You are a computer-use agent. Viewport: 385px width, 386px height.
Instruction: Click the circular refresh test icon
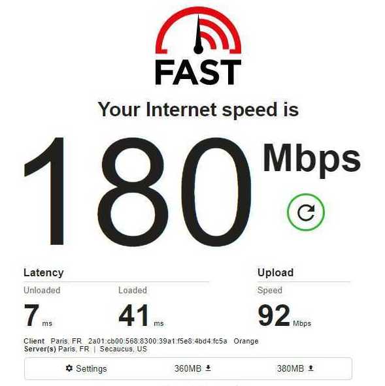pos(306,212)
